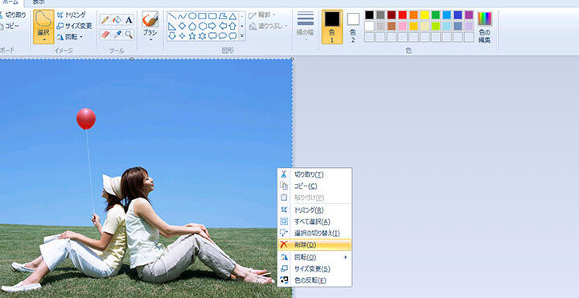This screenshot has width=579, height=298.
Task: Choose サイズ変更(S) in the context menu
Action: point(314,268)
